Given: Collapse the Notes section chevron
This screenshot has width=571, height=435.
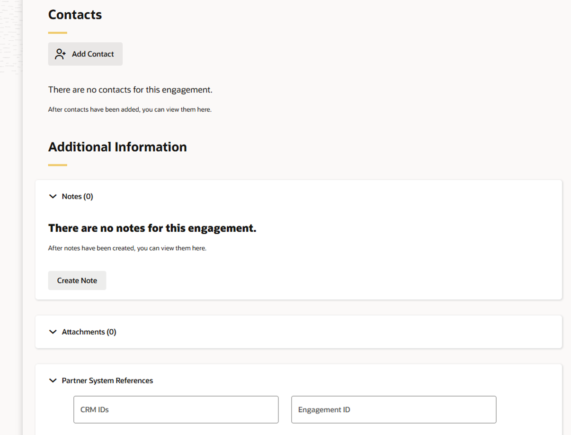Looking at the screenshot, I should click(x=53, y=197).
